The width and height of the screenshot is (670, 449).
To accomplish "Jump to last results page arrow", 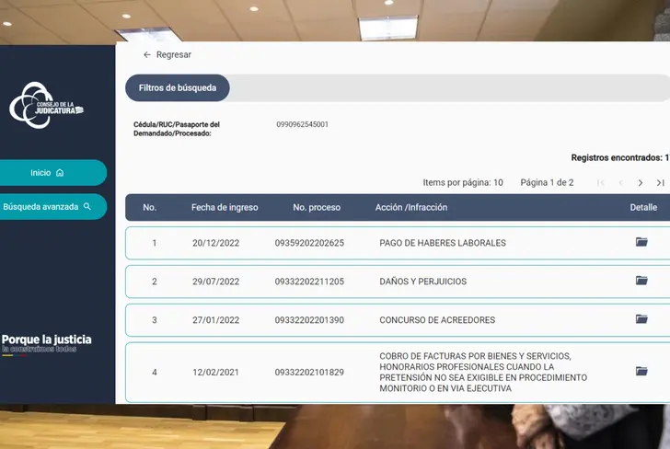I will click(x=660, y=183).
